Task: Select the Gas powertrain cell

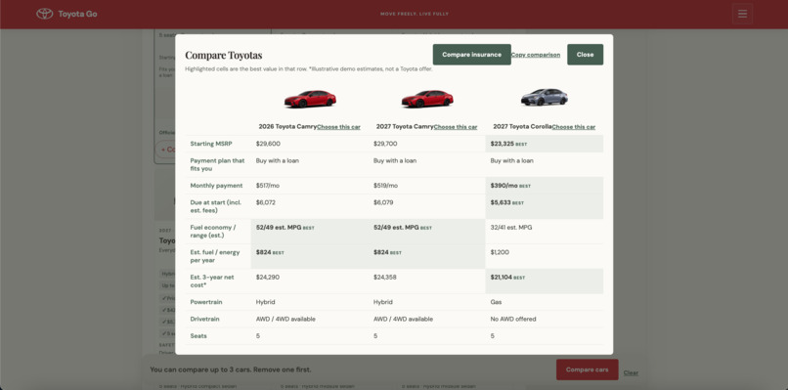Action: click(545, 302)
